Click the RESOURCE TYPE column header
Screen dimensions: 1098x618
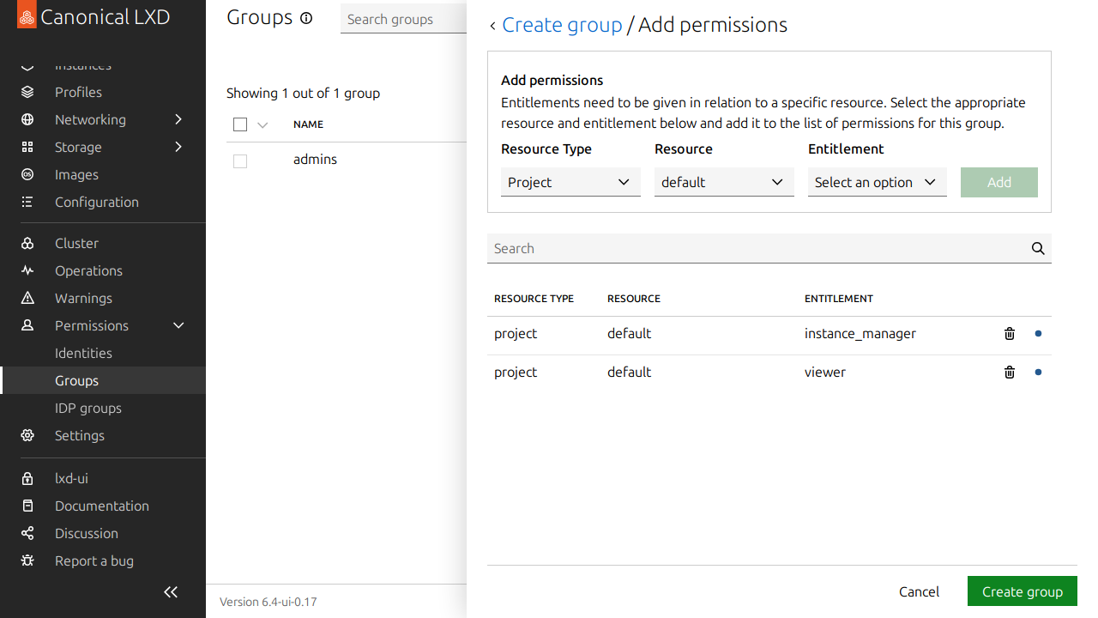click(x=534, y=299)
